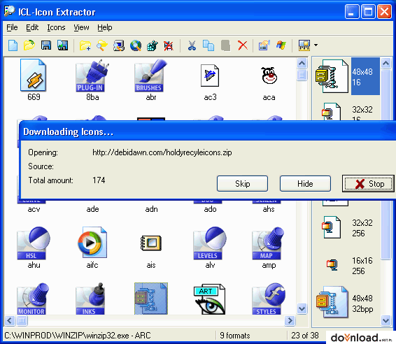Select the 48x48 16 color format thumbnail
Image resolution: width=396 pixels, height=344 pixels.
coord(348,76)
